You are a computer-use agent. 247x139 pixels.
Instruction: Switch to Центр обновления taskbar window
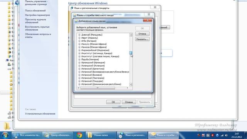(x=58, y=135)
